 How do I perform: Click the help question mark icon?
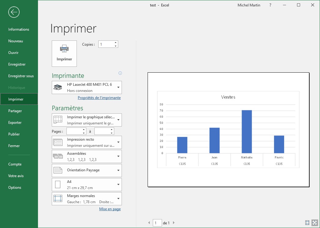(x=270, y=5)
